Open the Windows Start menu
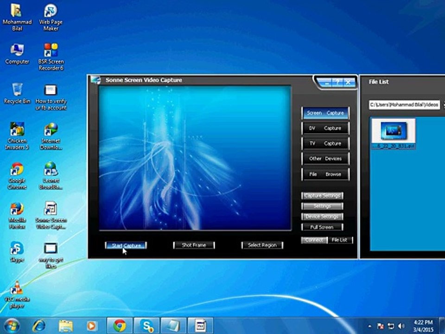The width and height of the screenshot is (445, 334). (12, 326)
